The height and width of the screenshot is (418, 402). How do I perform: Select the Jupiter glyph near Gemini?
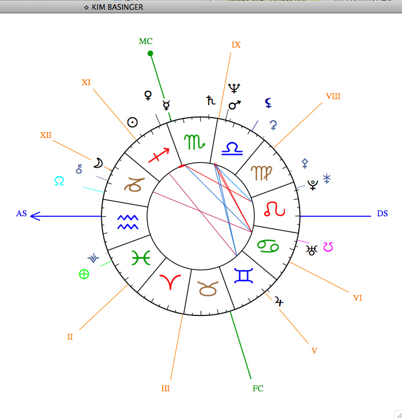[x=279, y=301]
